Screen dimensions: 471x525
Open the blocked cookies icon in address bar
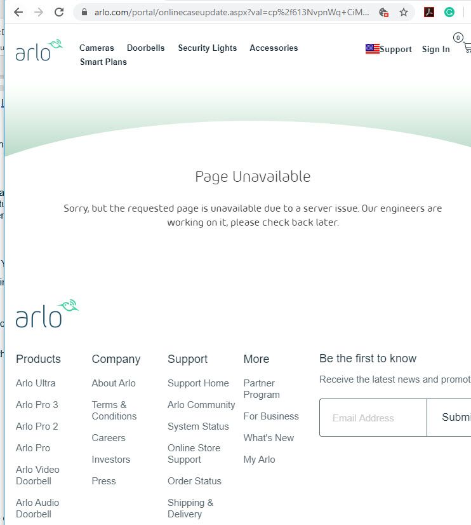pyautogui.click(x=384, y=13)
